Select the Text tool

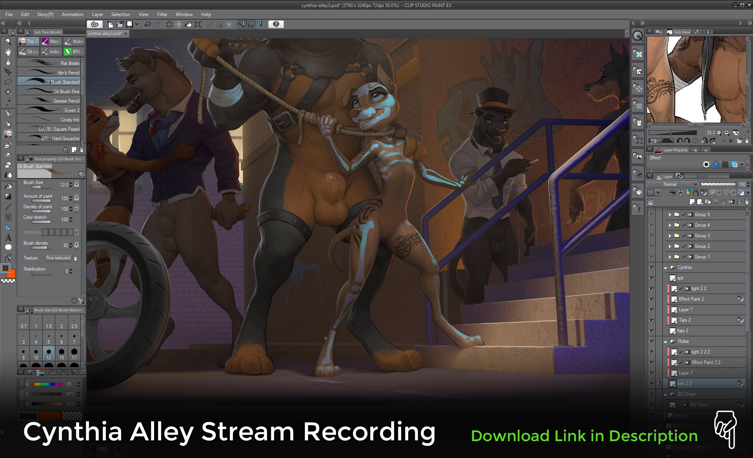coord(8,238)
